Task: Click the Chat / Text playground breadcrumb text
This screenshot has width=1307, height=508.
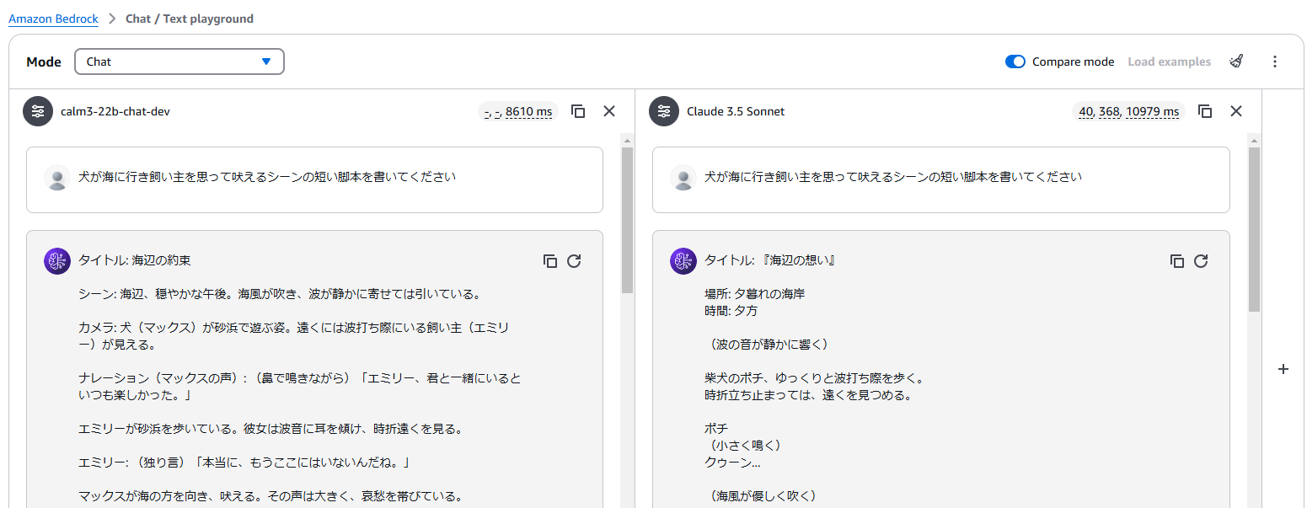Action: click(x=190, y=19)
